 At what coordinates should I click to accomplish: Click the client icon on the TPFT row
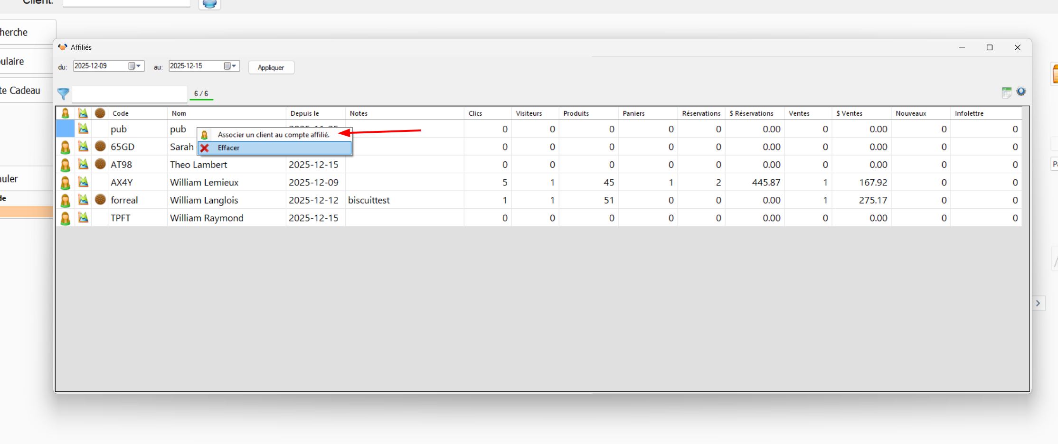65,218
